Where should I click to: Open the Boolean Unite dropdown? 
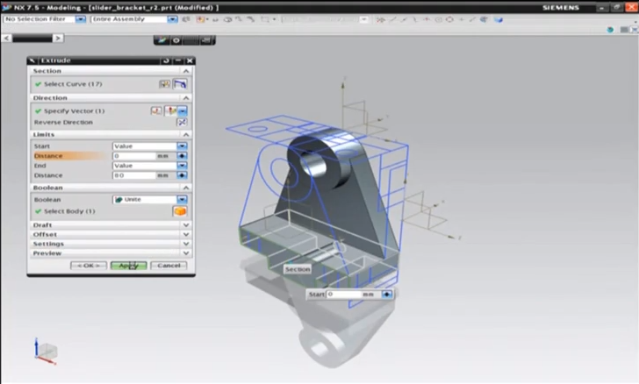coord(182,200)
